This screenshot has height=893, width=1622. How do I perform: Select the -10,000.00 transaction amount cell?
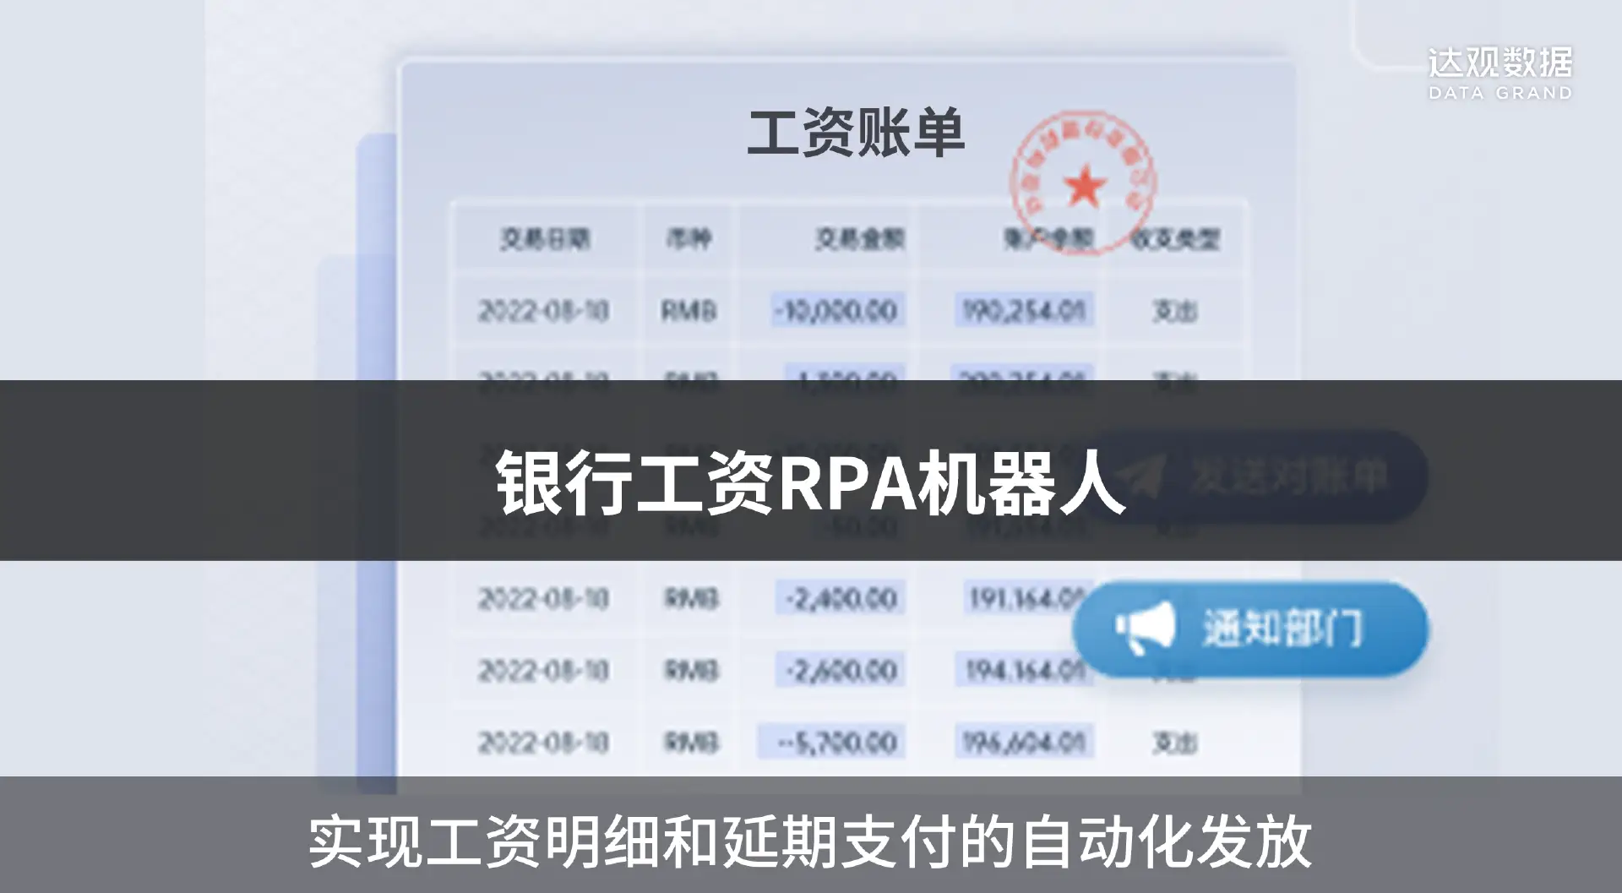tap(836, 311)
